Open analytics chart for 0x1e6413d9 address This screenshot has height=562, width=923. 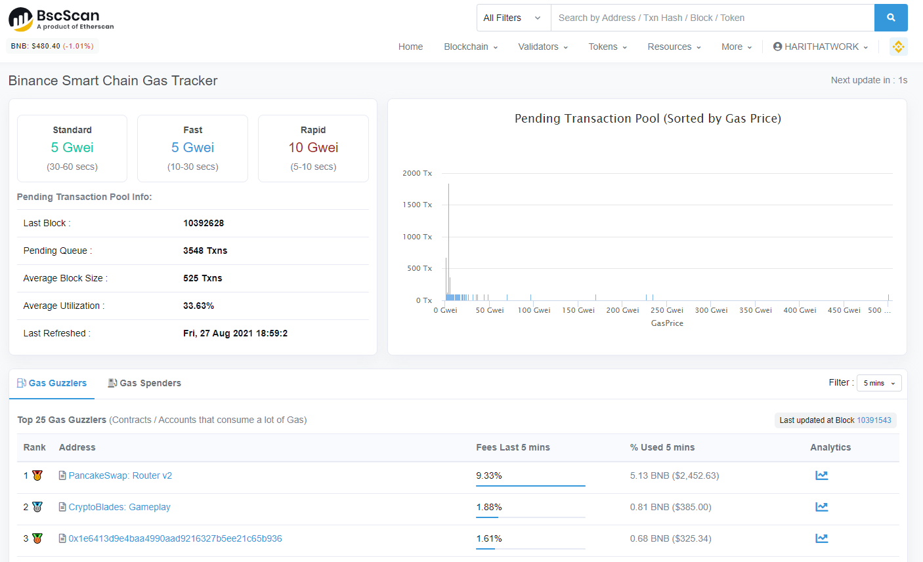click(821, 538)
